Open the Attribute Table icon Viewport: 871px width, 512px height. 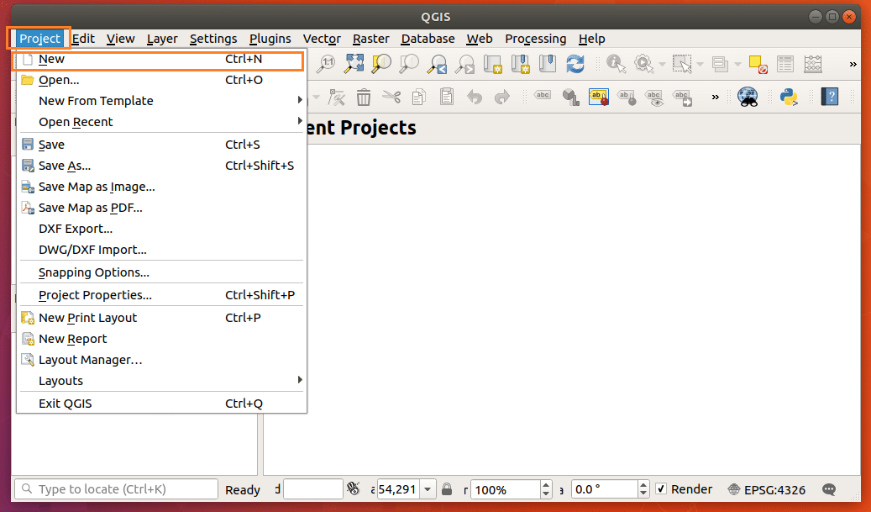pyautogui.click(x=785, y=64)
